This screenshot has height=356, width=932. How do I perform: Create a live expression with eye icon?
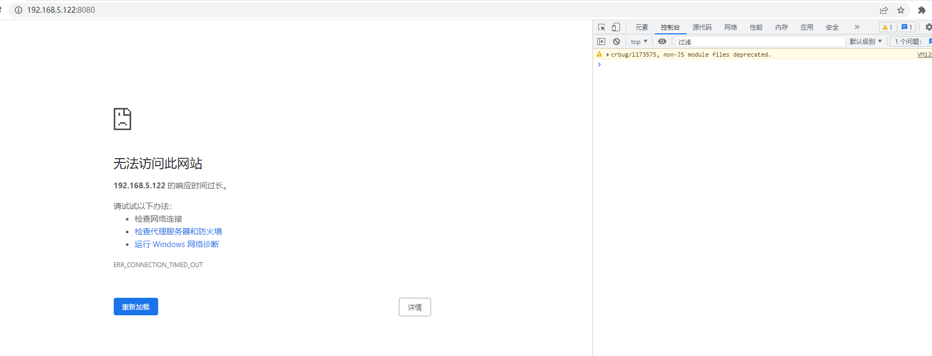pos(662,41)
